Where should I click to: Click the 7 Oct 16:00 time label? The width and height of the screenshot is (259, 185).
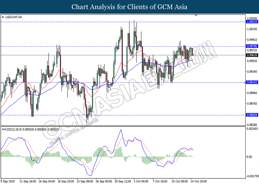coord(160,181)
